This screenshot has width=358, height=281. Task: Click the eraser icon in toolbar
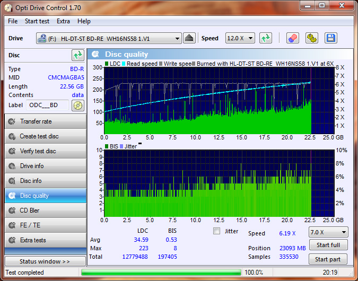coord(293,38)
